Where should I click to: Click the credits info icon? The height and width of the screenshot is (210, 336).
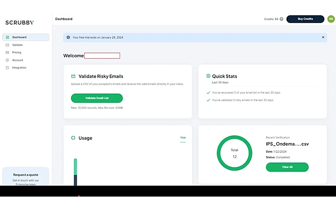coord(281,19)
